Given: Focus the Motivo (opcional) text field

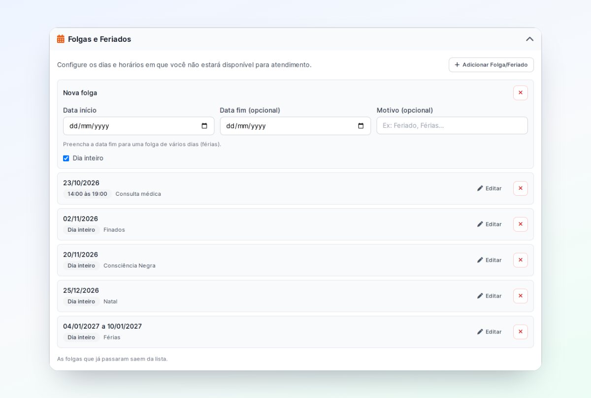Looking at the screenshot, I should tap(452, 125).
